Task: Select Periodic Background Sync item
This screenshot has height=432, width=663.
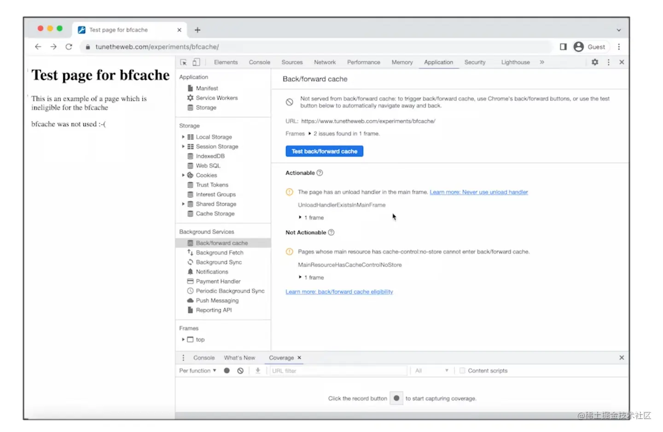Action: coord(230,291)
